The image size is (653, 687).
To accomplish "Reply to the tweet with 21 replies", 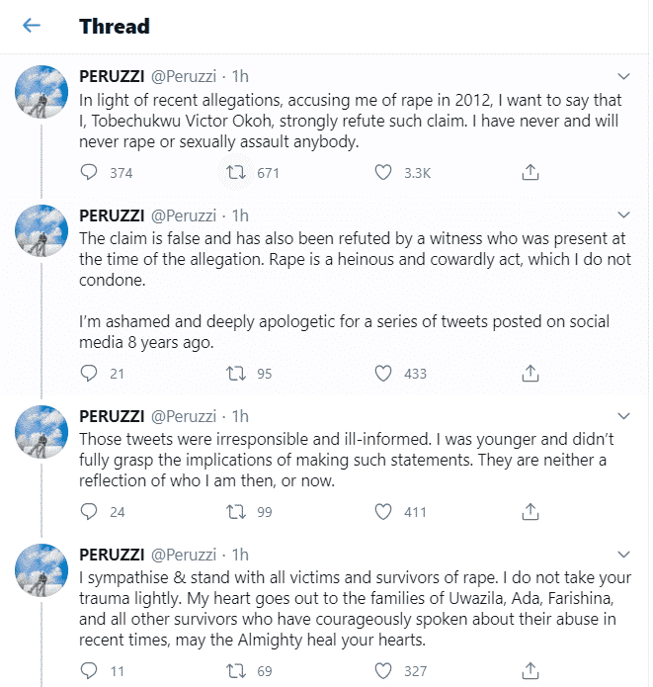I will pyautogui.click(x=89, y=373).
